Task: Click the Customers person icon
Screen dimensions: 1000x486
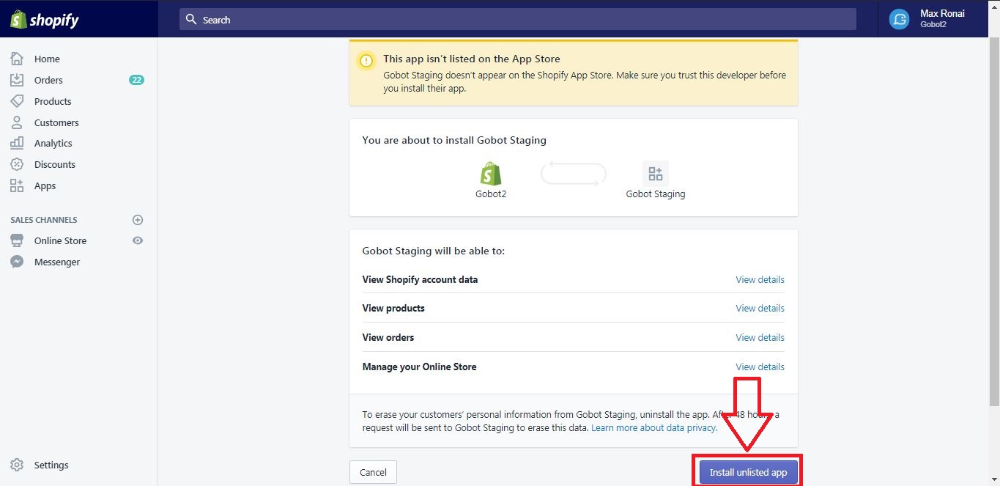Action: pyautogui.click(x=17, y=122)
